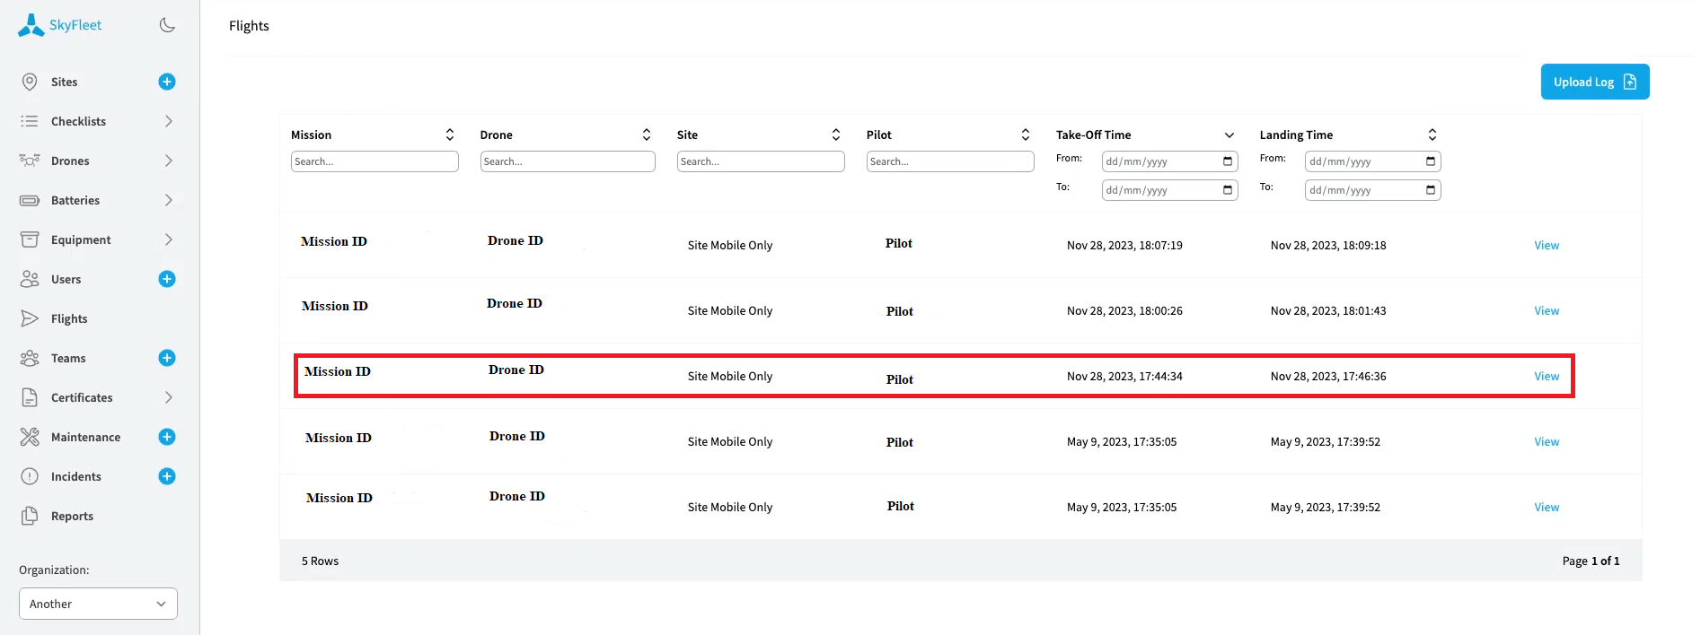Image resolution: width=1701 pixels, height=635 pixels.
Task: Open the Organization dropdown showing Another
Action: pos(98,604)
